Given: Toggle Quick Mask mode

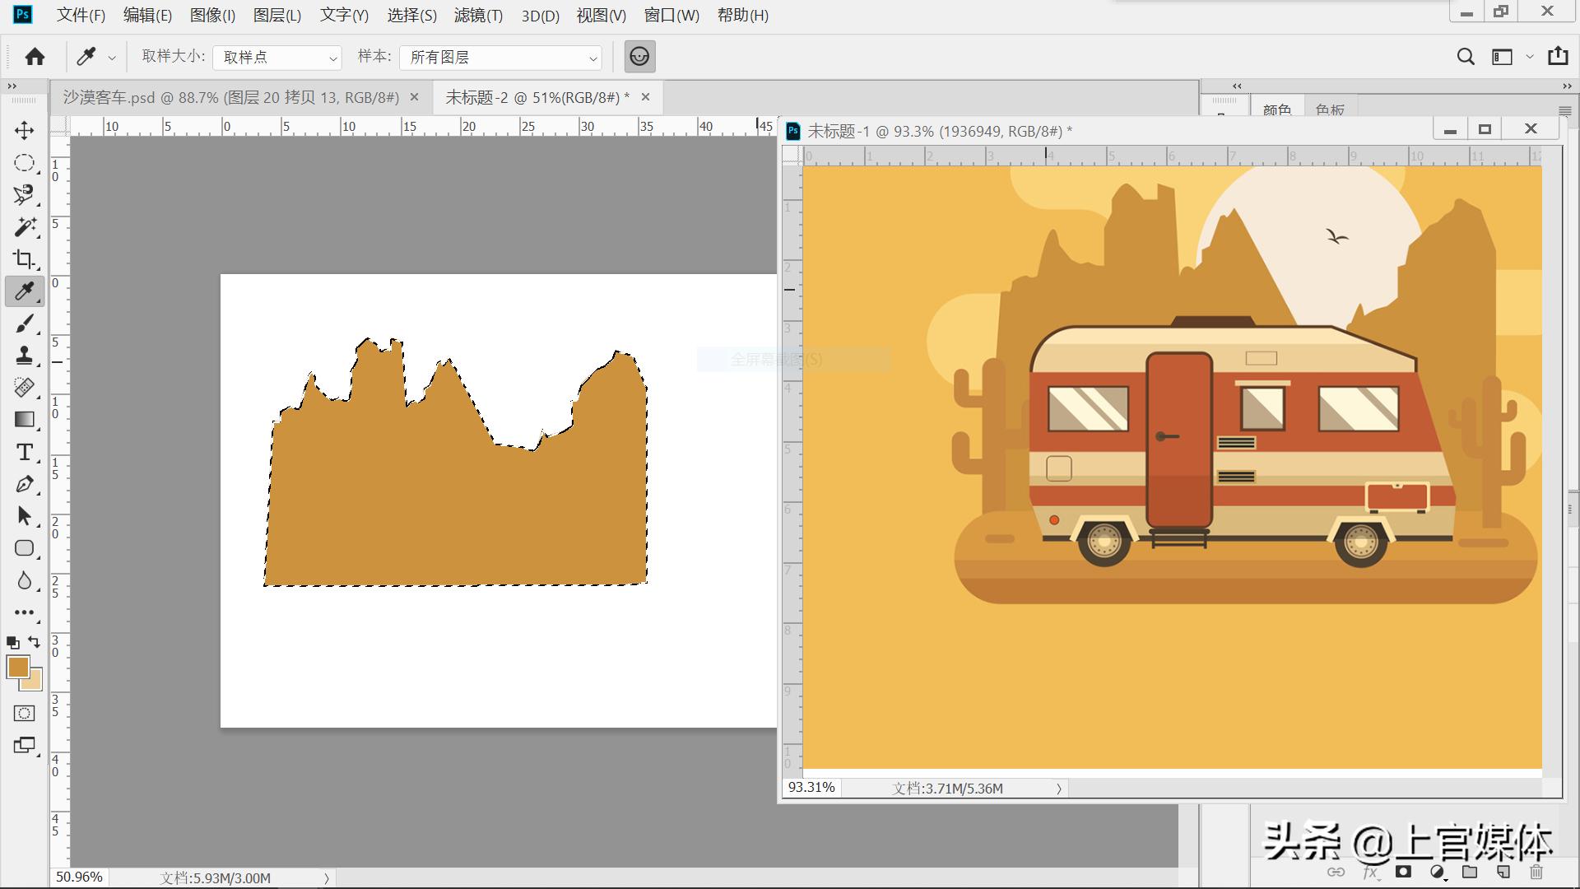Looking at the screenshot, I should (x=24, y=713).
